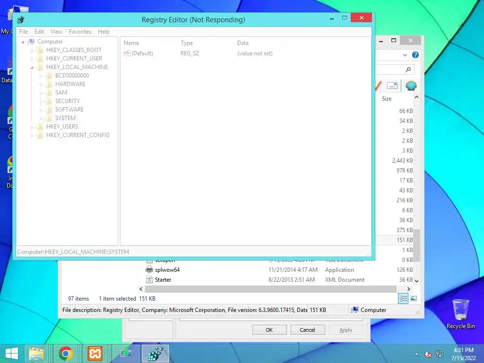
Task: Open the File menu in Registry Editor
Action: (24, 32)
